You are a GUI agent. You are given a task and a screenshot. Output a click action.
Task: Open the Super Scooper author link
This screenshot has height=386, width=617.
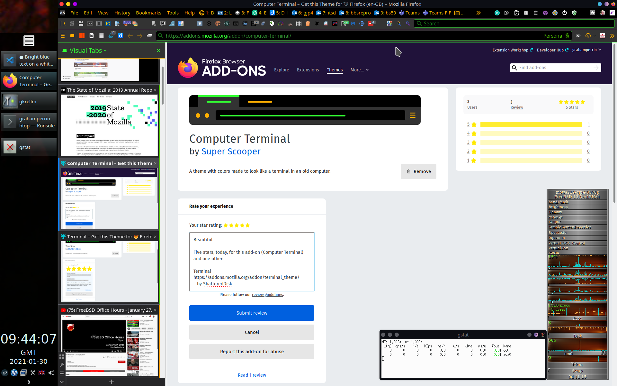[231, 151]
